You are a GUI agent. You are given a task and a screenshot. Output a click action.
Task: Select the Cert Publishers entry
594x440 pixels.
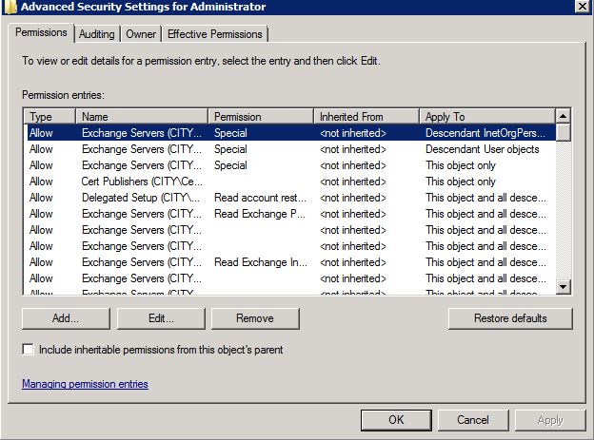click(291, 182)
